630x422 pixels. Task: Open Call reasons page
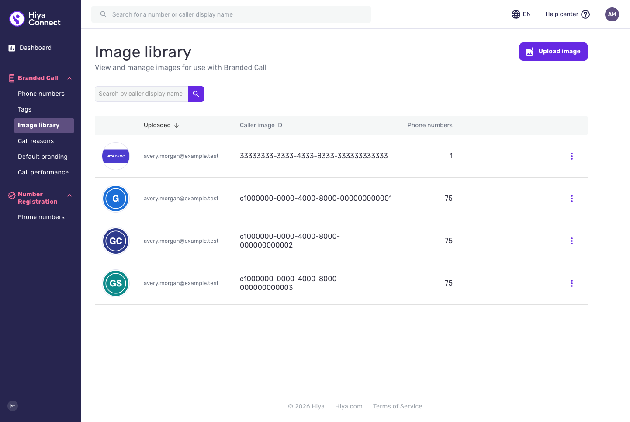point(36,141)
